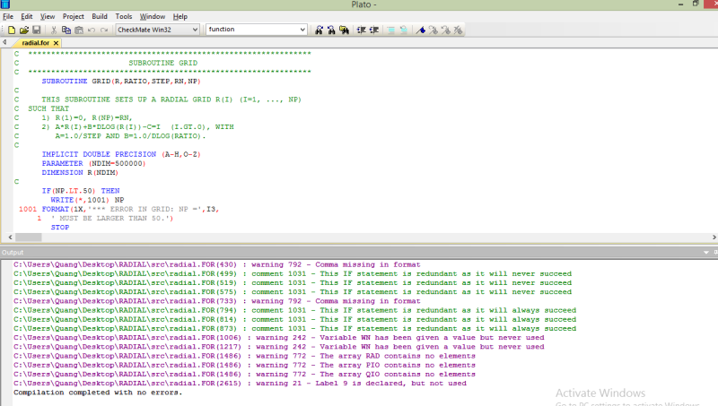Click the editor horizontal scrollbar left arrow

tap(10, 238)
